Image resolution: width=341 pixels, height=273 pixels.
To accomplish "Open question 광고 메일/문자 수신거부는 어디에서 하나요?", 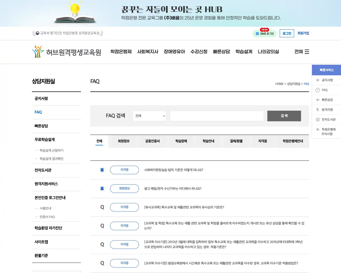I will pos(173,188).
